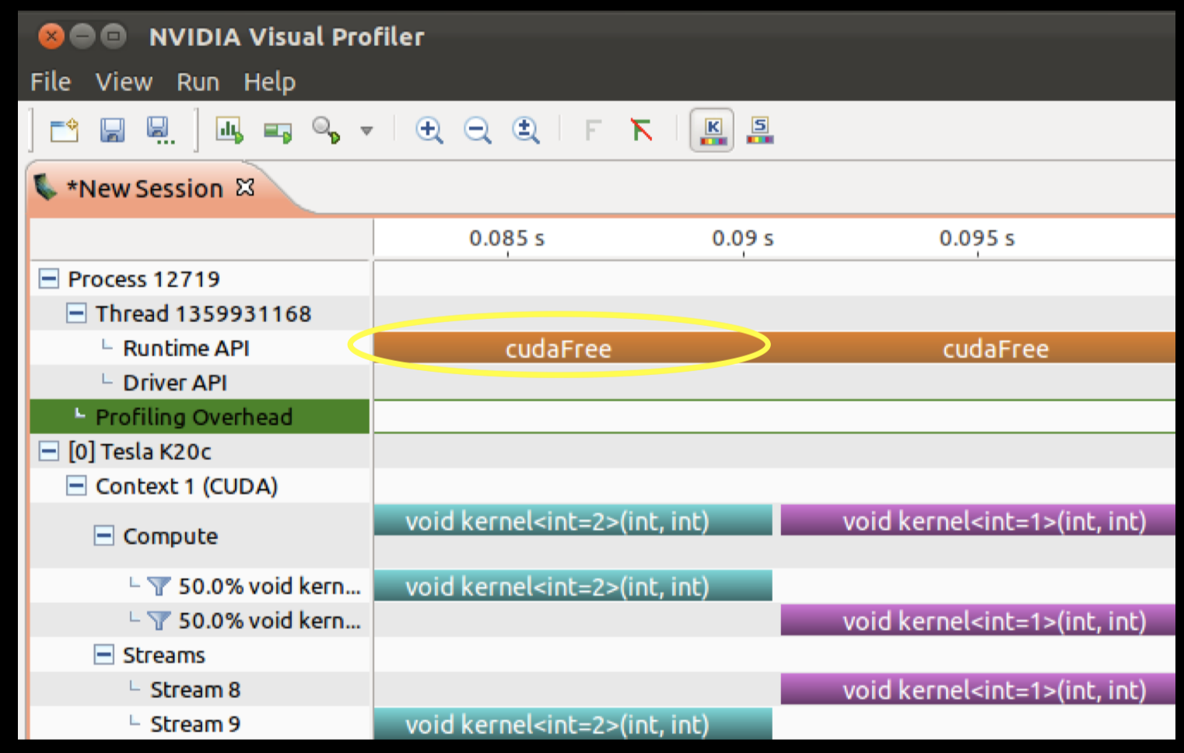Click the red unfocus kernels icon
This screenshot has width=1184, height=753.
tap(641, 129)
